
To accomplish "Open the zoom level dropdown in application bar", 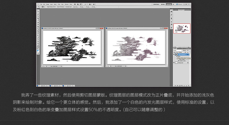I will pyautogui.click(x=86, y=4).
